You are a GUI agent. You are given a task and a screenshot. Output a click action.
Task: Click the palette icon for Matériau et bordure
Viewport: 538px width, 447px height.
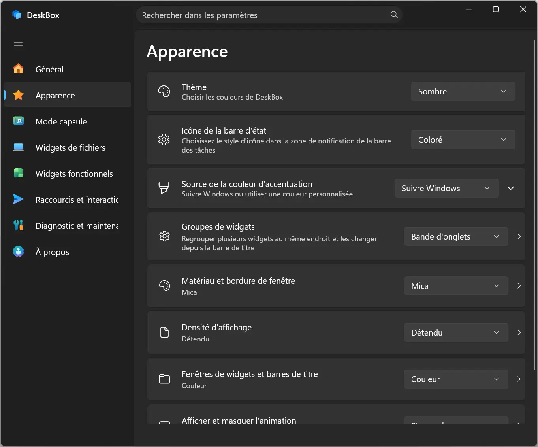pyautogui.click(x=164, y=285)
